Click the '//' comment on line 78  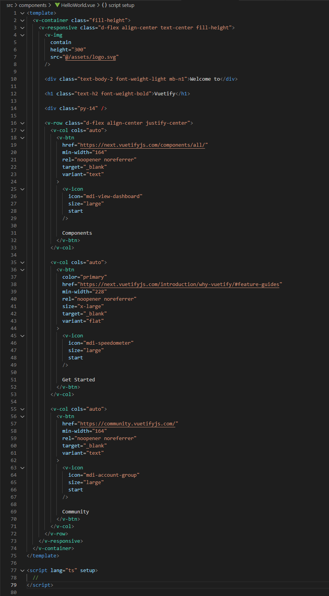point(36,578)
